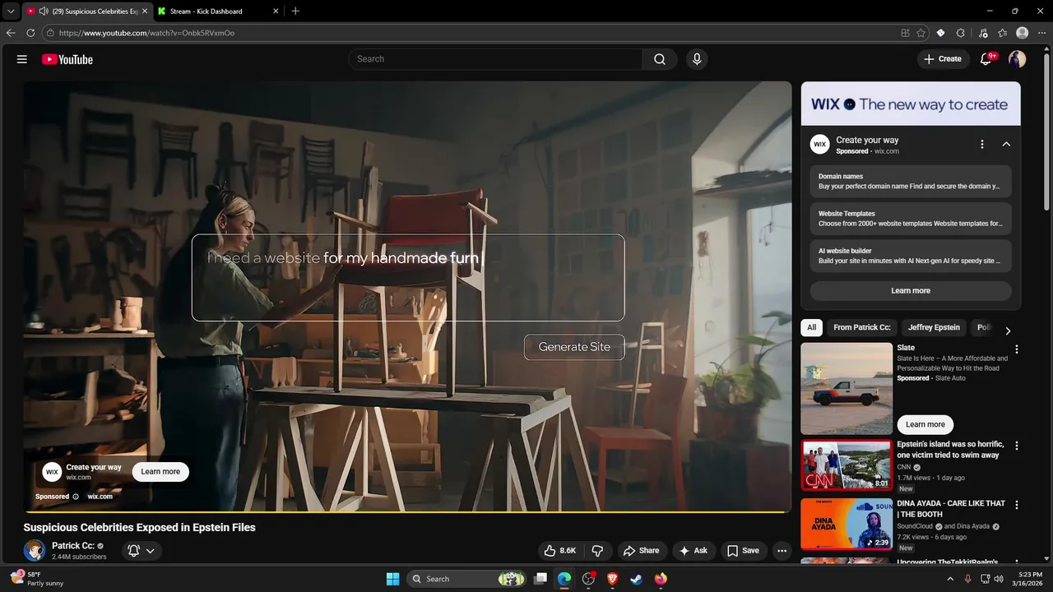1053x592 pixels.
Task: Open options menu for Wix ad panel
Action: tap(981, 145)
